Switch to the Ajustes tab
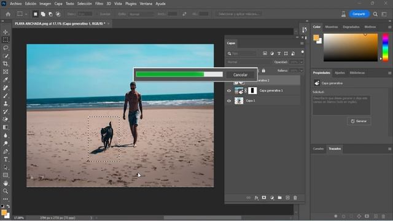393x221 pixels. tap(340, 73)
